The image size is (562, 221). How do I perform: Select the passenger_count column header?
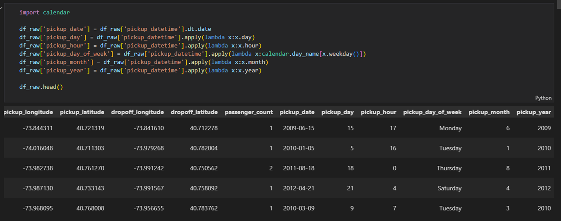click(249, 112)
